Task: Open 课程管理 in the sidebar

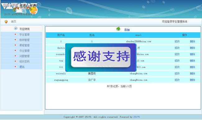Action: point(24,45)
